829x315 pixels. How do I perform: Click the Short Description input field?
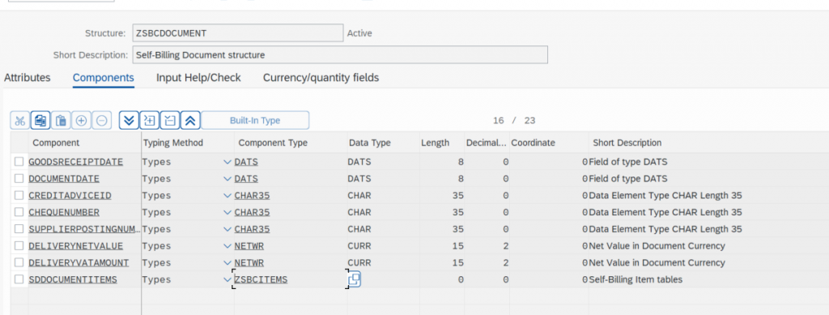click(x=340, y=54)
